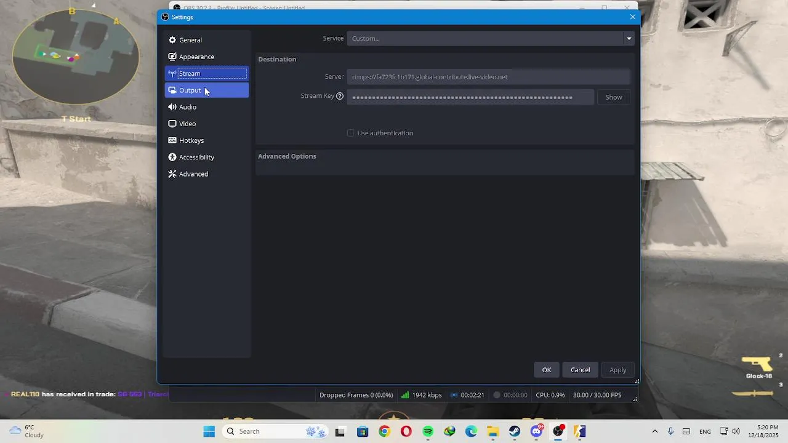Open the Appearance settings page

pyautogui.click(x=207, y=57)
